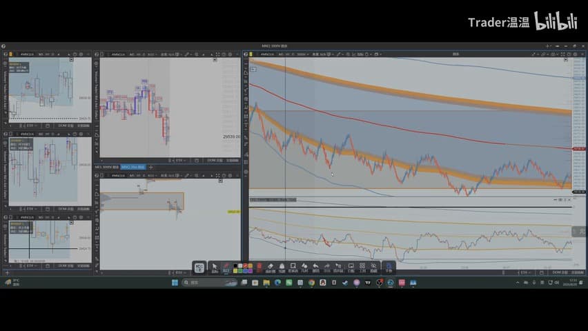Open QQ penguin app from taskbar
Image resolution: width=588 pixels, height=331 pixels.
coord(323,282)
